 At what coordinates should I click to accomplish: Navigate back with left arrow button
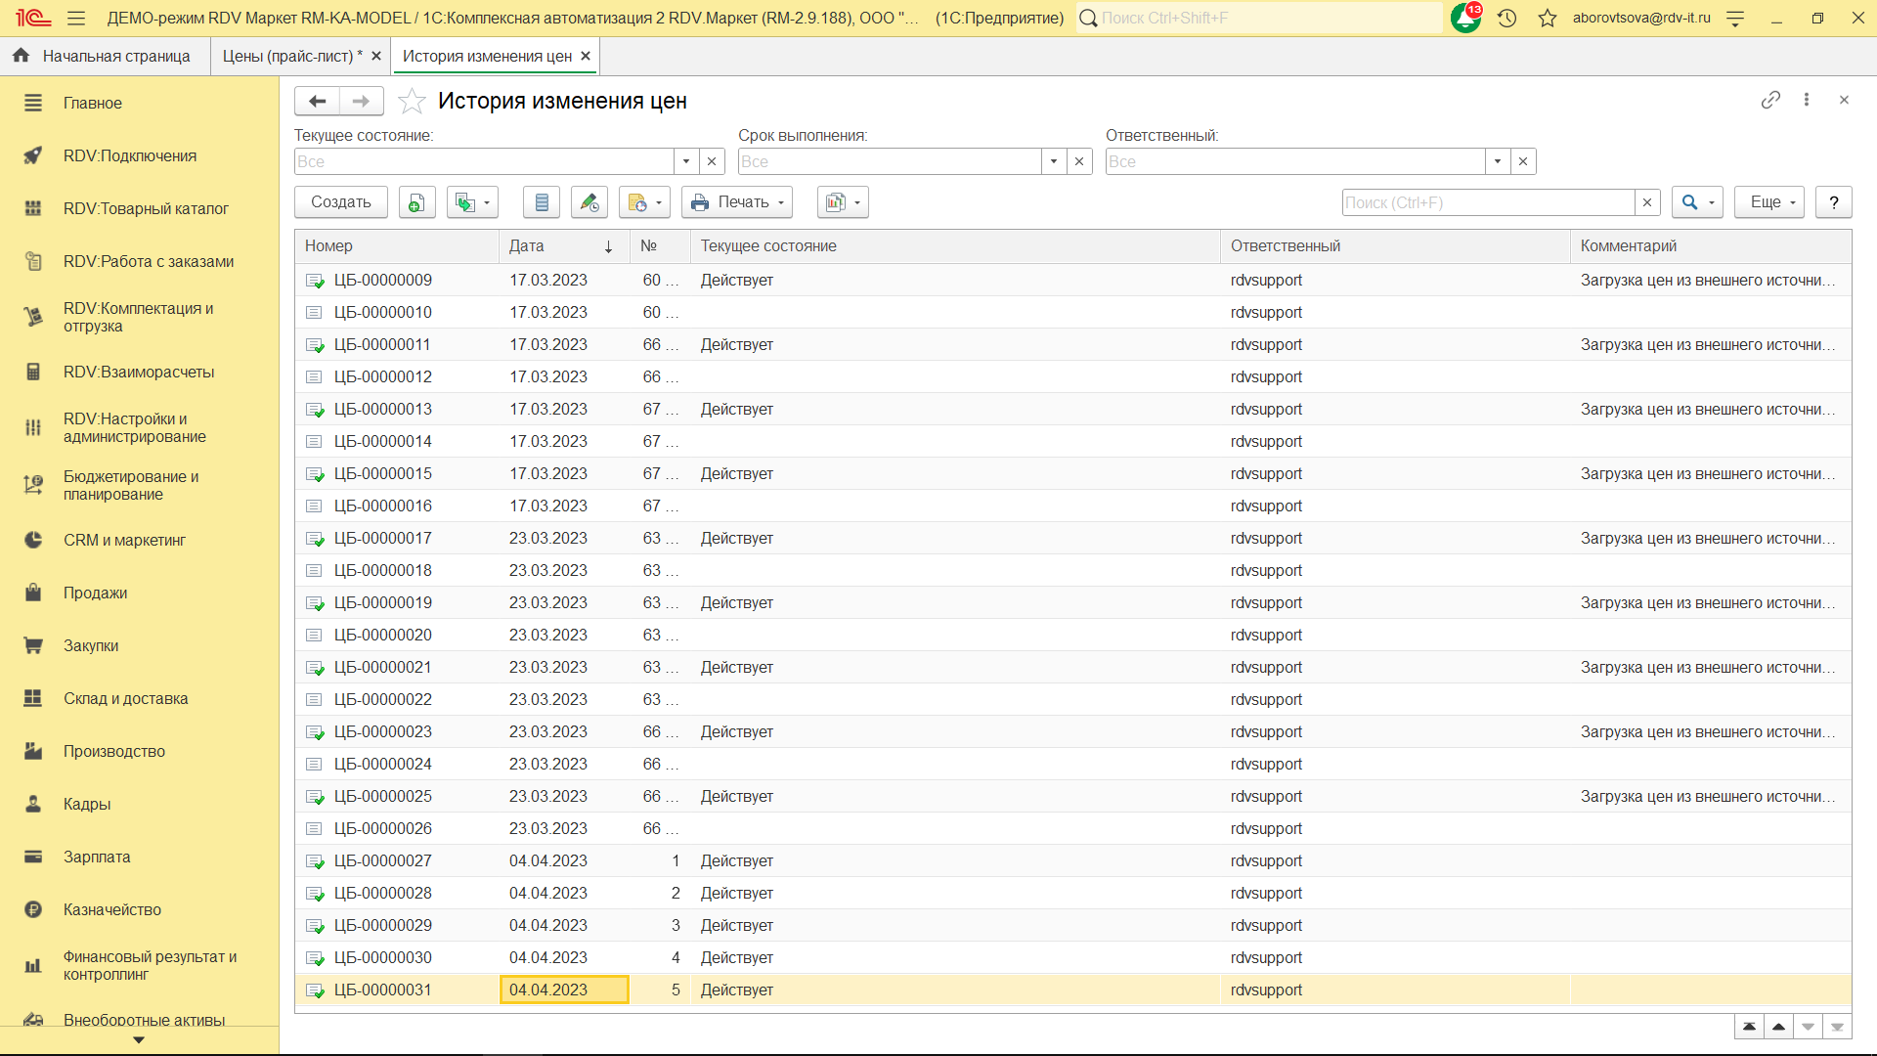[x=317, y=101]
